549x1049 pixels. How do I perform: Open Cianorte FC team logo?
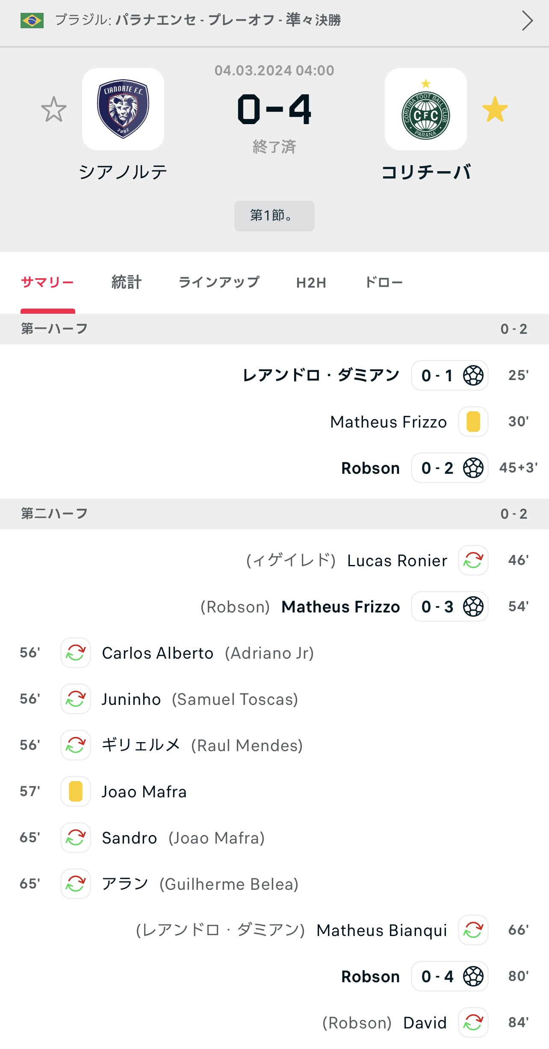tap(123, 109)
